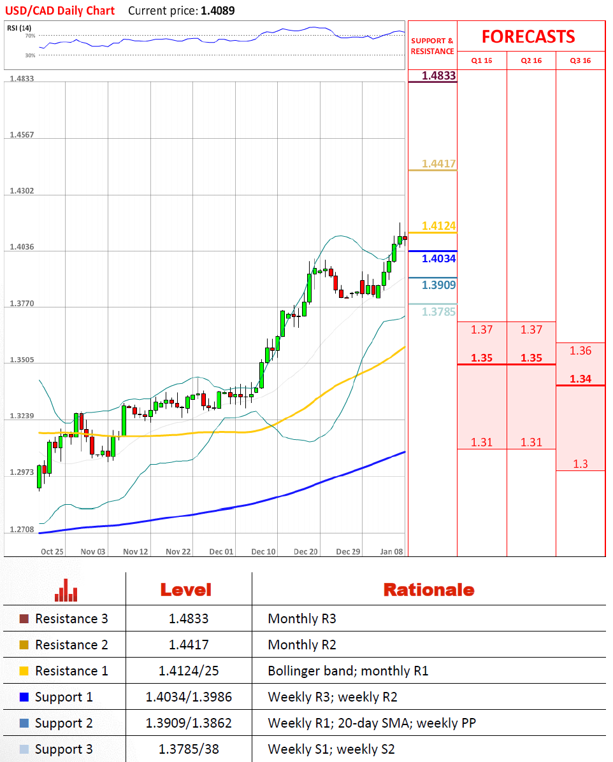The height and width of the screenshot is (762, 613).
Task: Click the 1.4034 support level label in sidebar
Action: 439,258
